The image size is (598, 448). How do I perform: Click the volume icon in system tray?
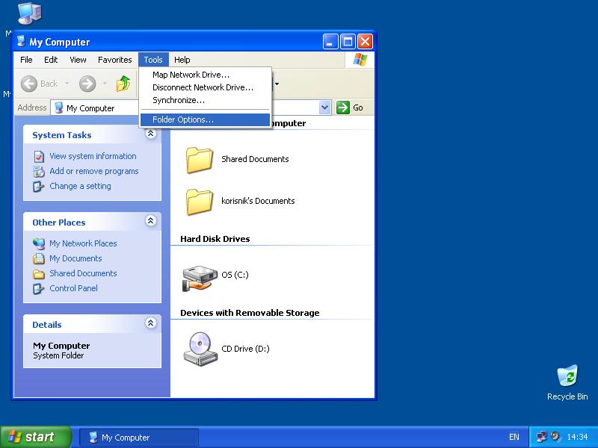coord(555,437)
